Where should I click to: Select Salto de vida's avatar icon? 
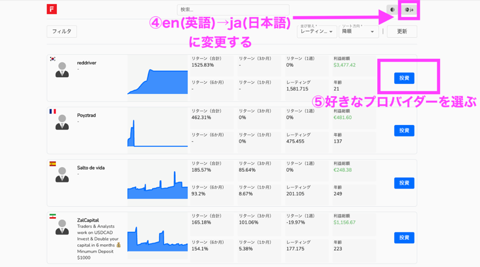coord(62,175)
